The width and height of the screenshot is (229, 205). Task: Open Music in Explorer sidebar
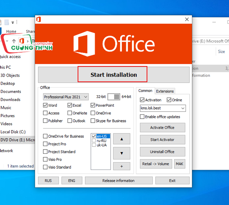[6, 107]
